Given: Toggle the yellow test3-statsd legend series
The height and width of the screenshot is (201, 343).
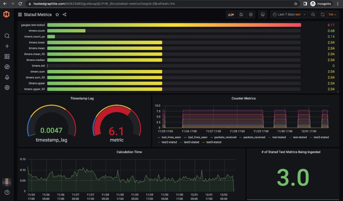Looking at the screenshot, I should pyautogui.click(x=213, y=142).
